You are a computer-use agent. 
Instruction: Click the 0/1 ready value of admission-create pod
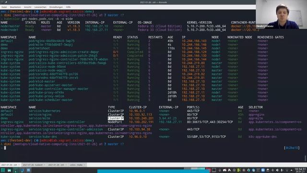click(116, 52)
